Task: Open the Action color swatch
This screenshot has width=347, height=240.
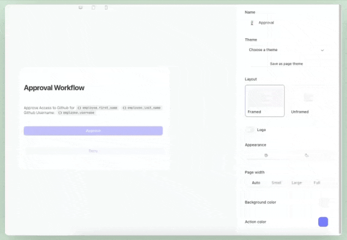Action: tap(323, 222)
